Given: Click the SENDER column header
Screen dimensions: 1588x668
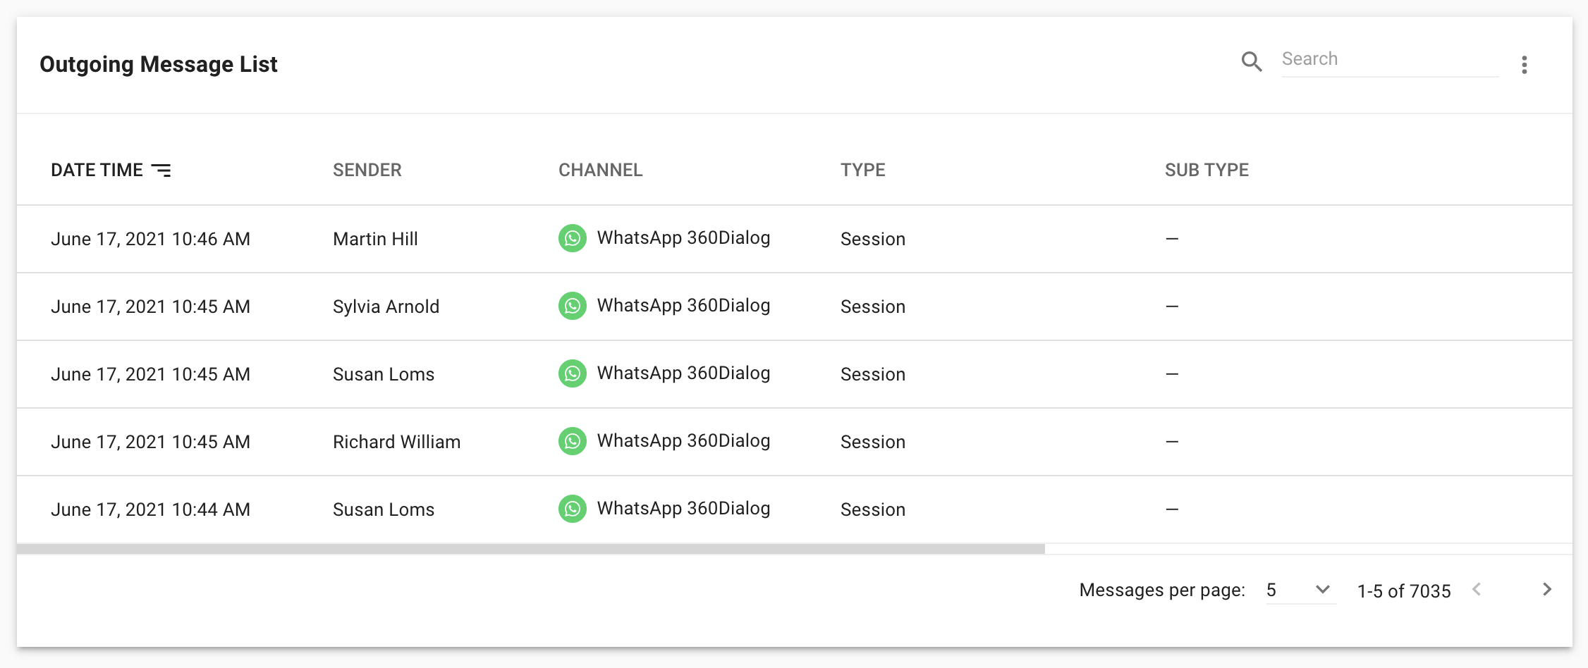Looking at the screenshot, I should point(367,170).
